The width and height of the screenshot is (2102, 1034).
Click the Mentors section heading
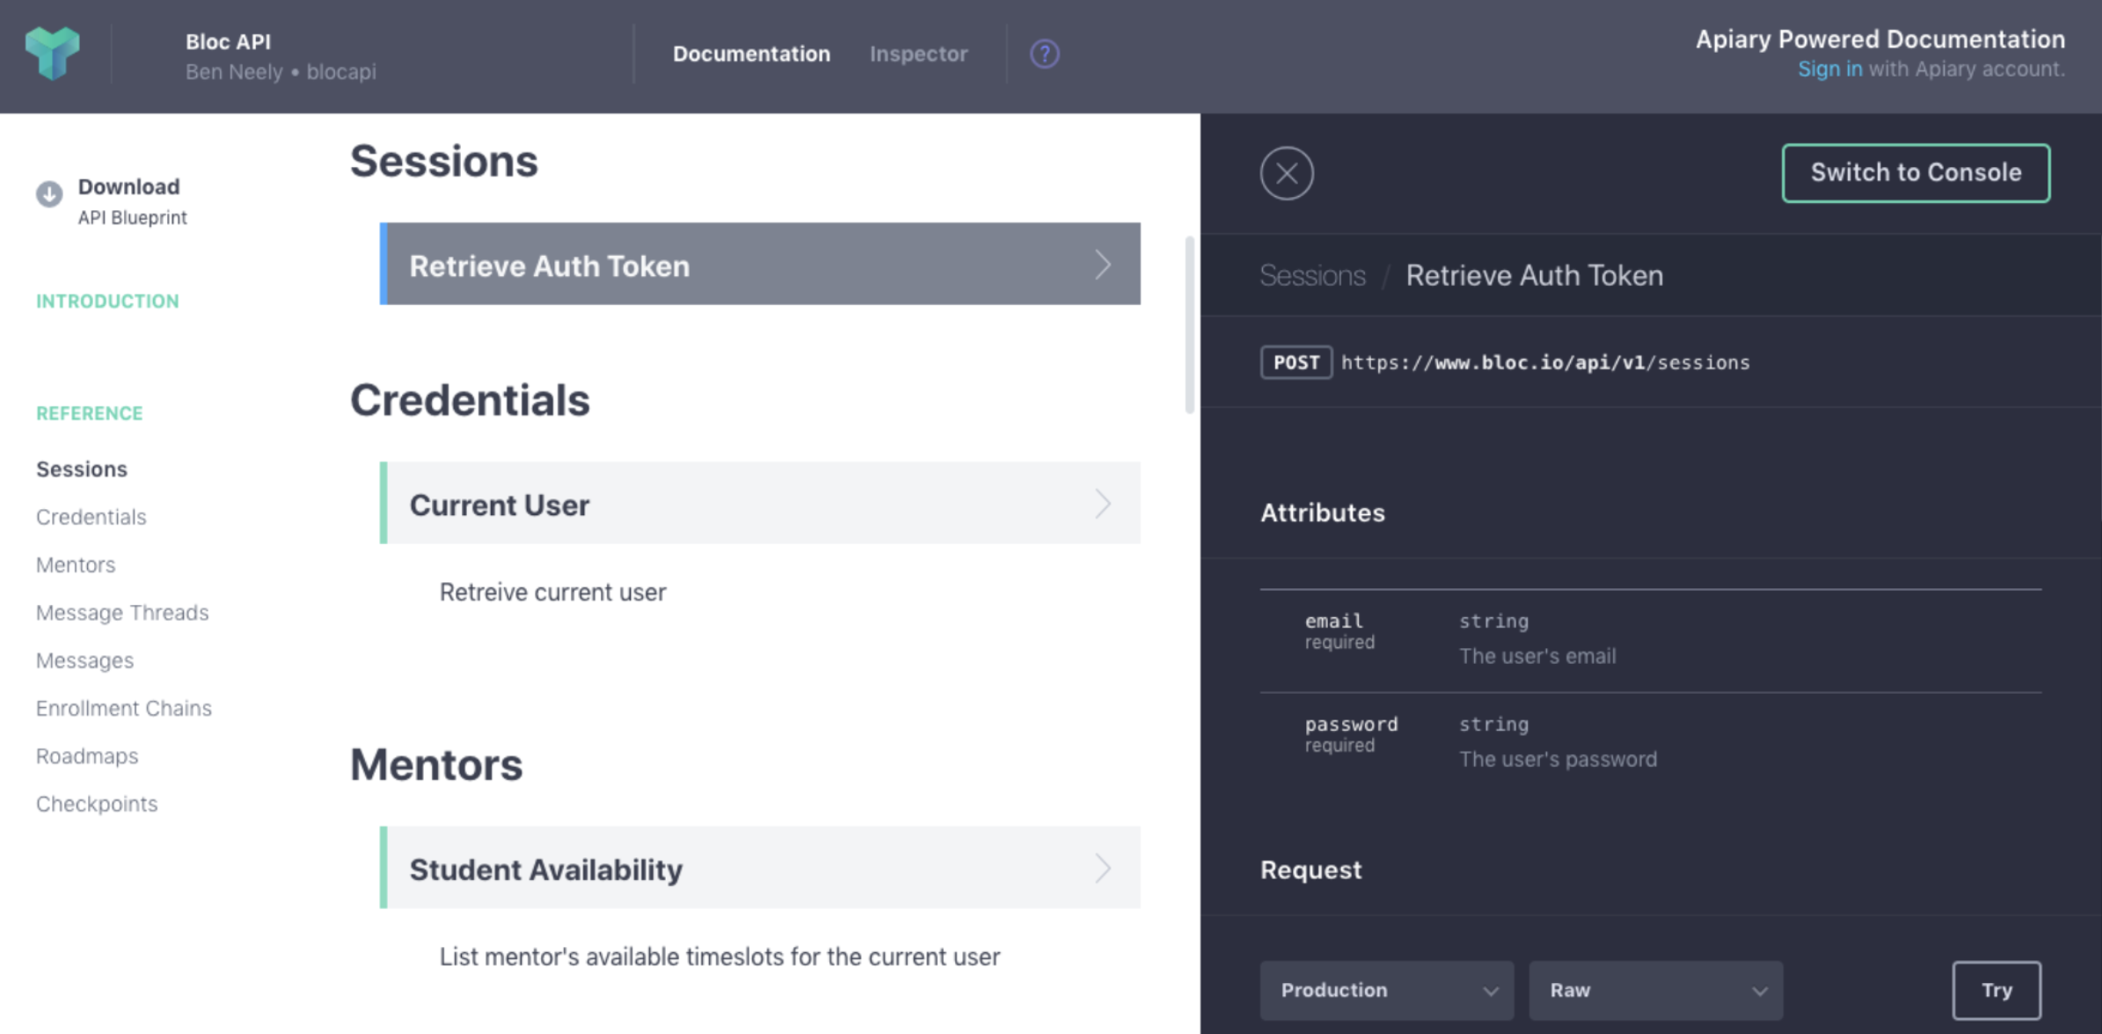coord(436,765)
